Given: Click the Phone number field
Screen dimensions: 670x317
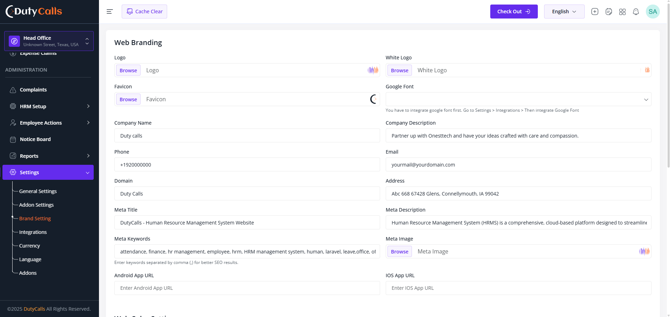Looking at the screenshot, I should tap(247, 164).
